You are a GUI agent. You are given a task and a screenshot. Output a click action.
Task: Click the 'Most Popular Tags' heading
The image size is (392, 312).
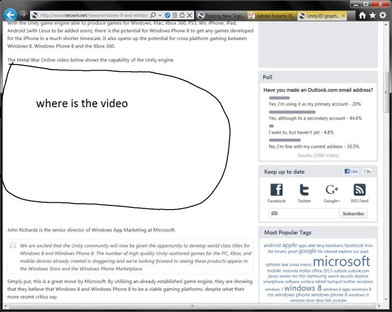point(288,232)
